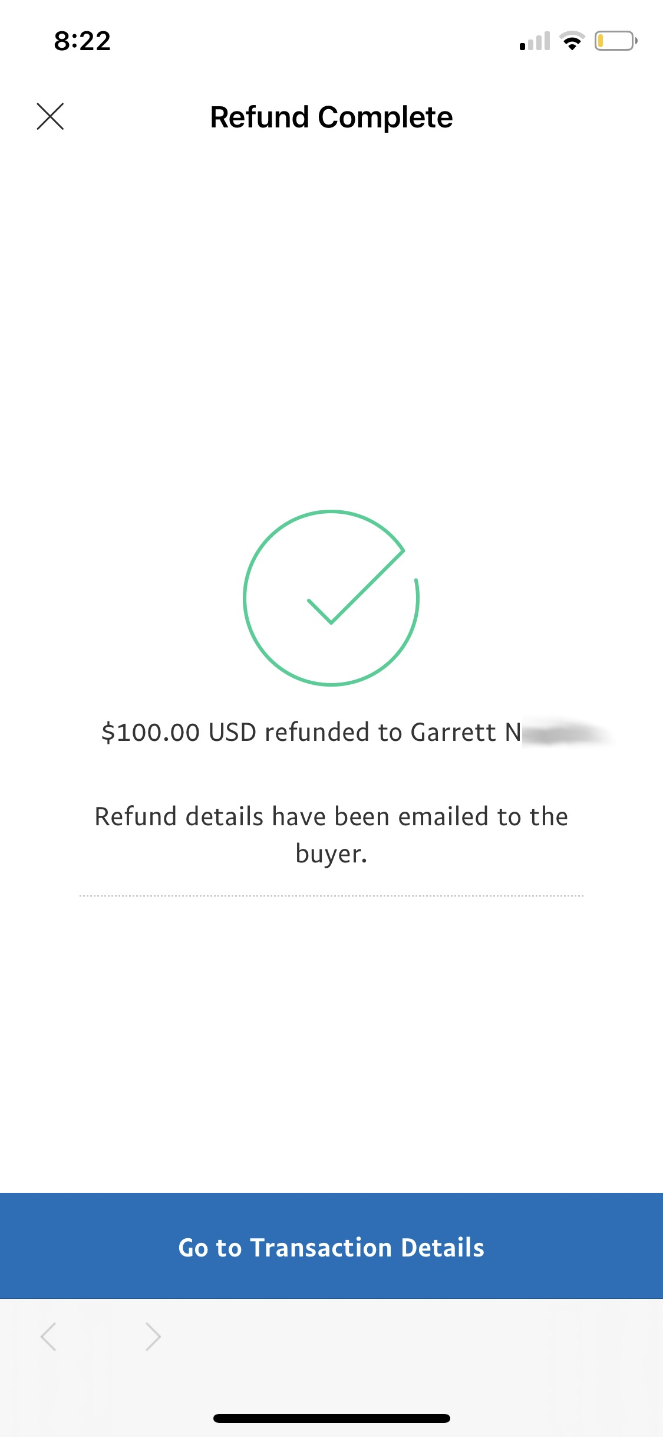Tap the Wi-Fi status icon
This screenshot has width=663, height=1437.
[x=572, y=41]
